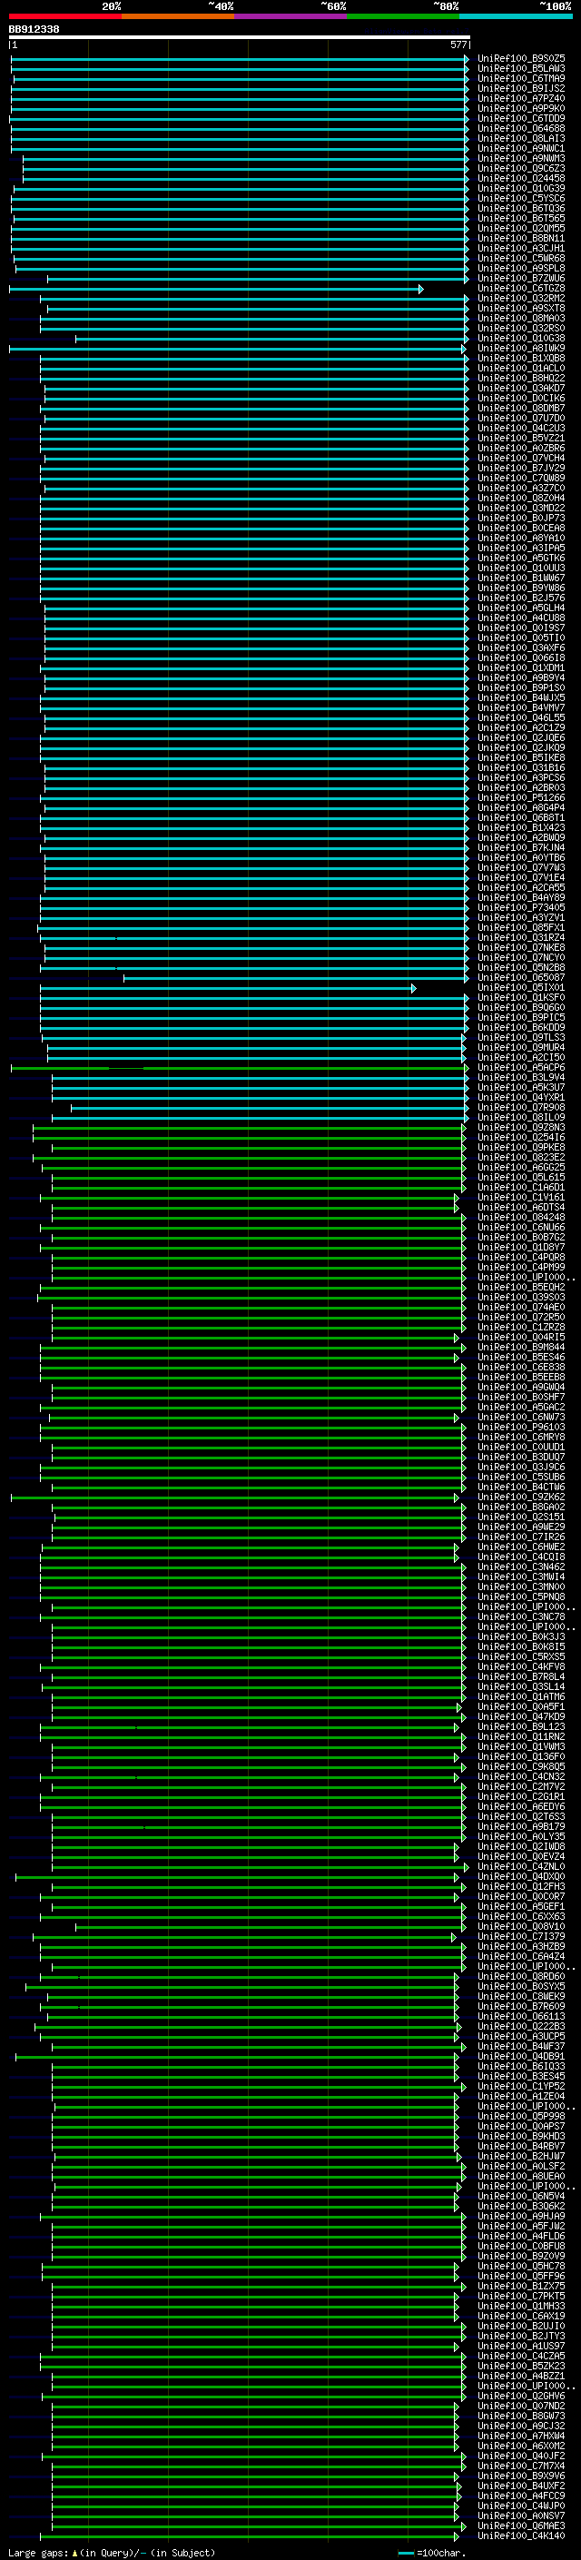Screen dimensions: 581x2560
Task: Click label UniRef100_Q39S03
Action: point(520,1297)
